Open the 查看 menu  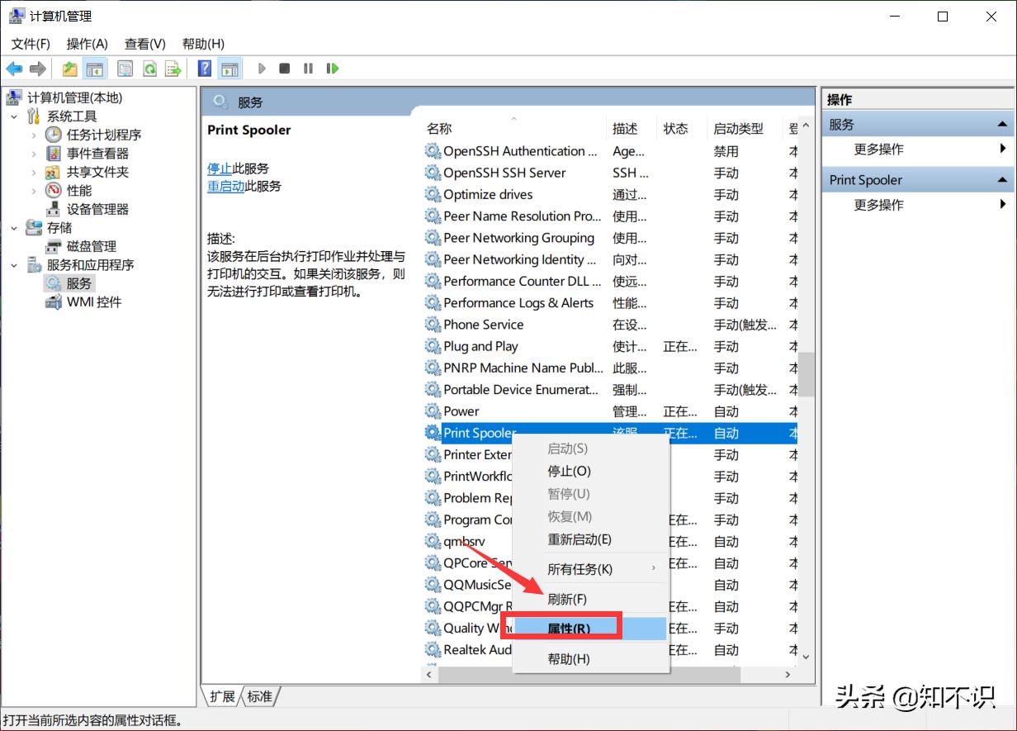point(144,43)
